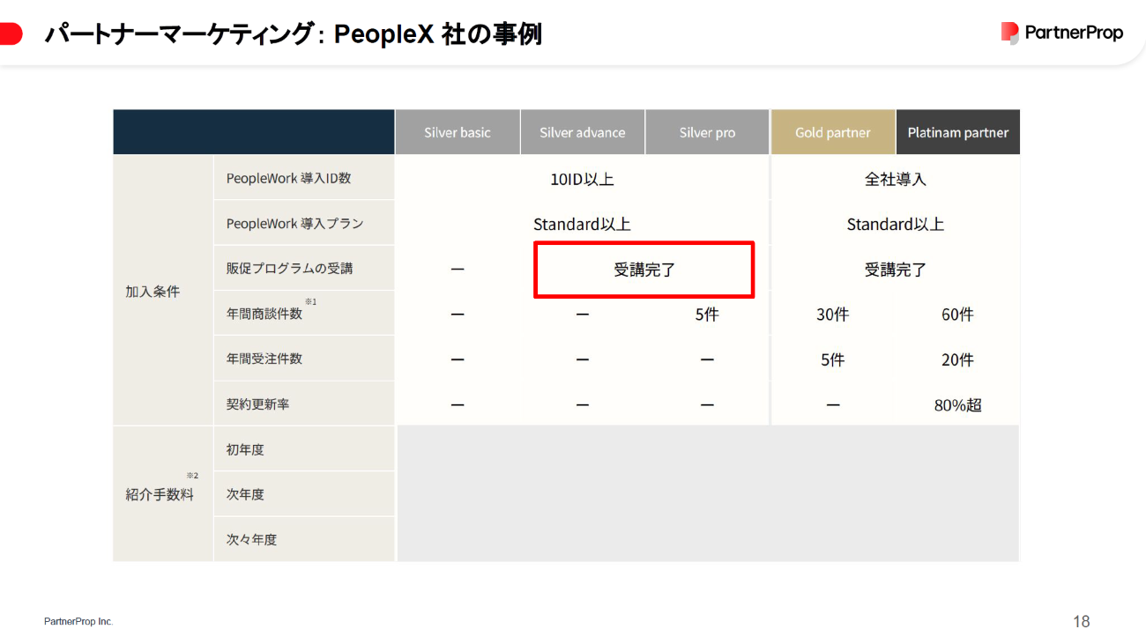
Task: Click the page number 18
Action: click(x=1082, y=622)
